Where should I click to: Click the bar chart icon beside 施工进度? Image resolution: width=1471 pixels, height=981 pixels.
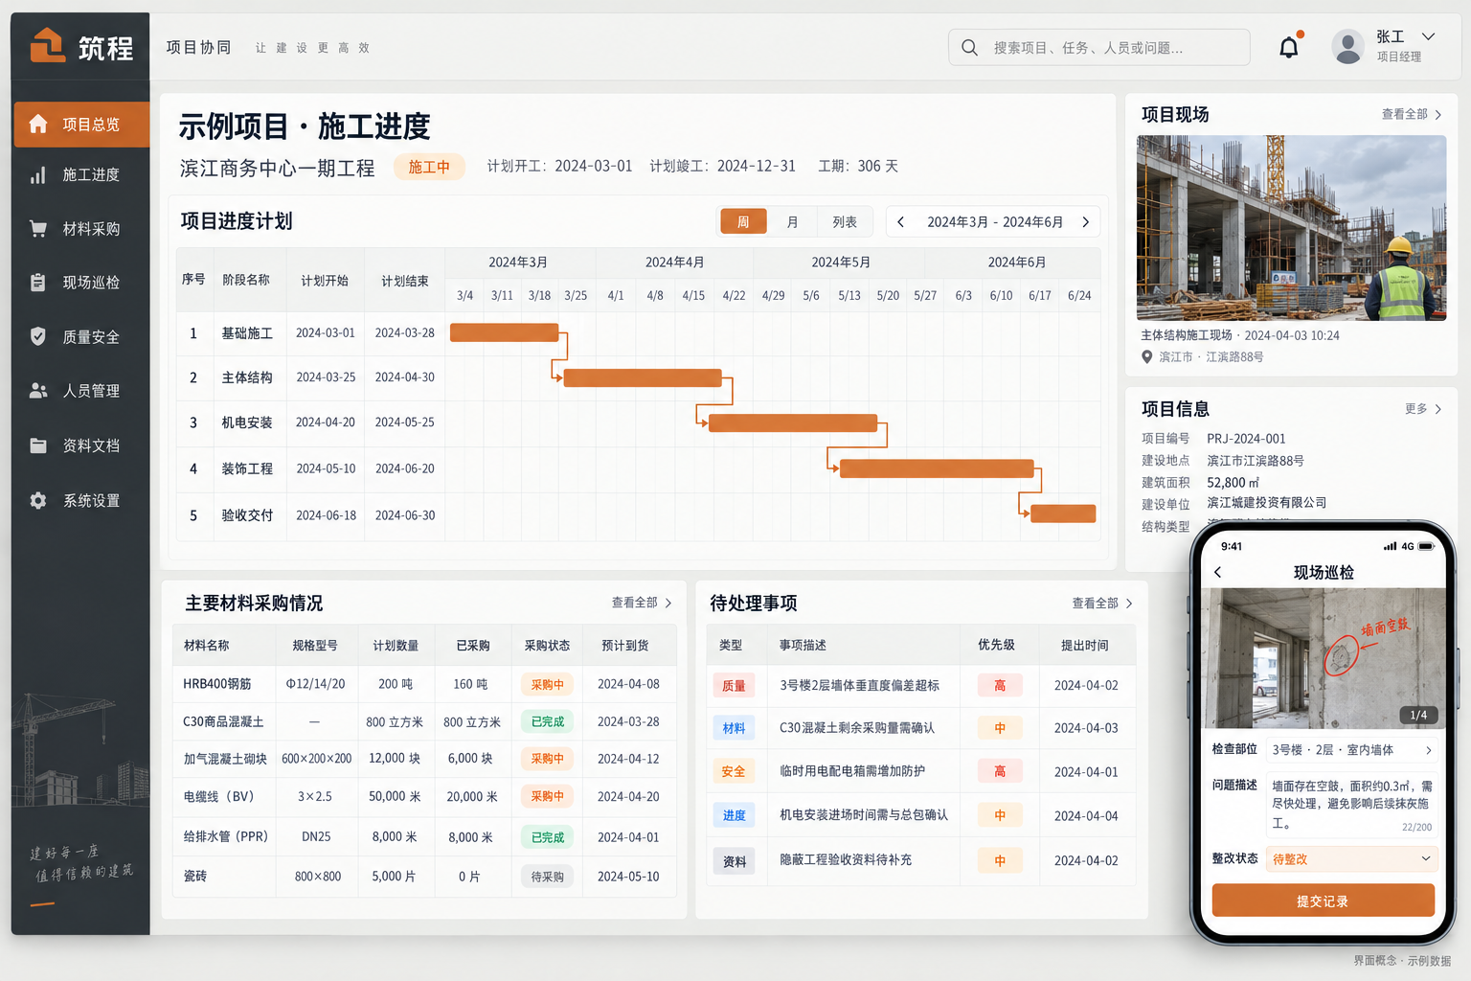click(x=38, y=175)
